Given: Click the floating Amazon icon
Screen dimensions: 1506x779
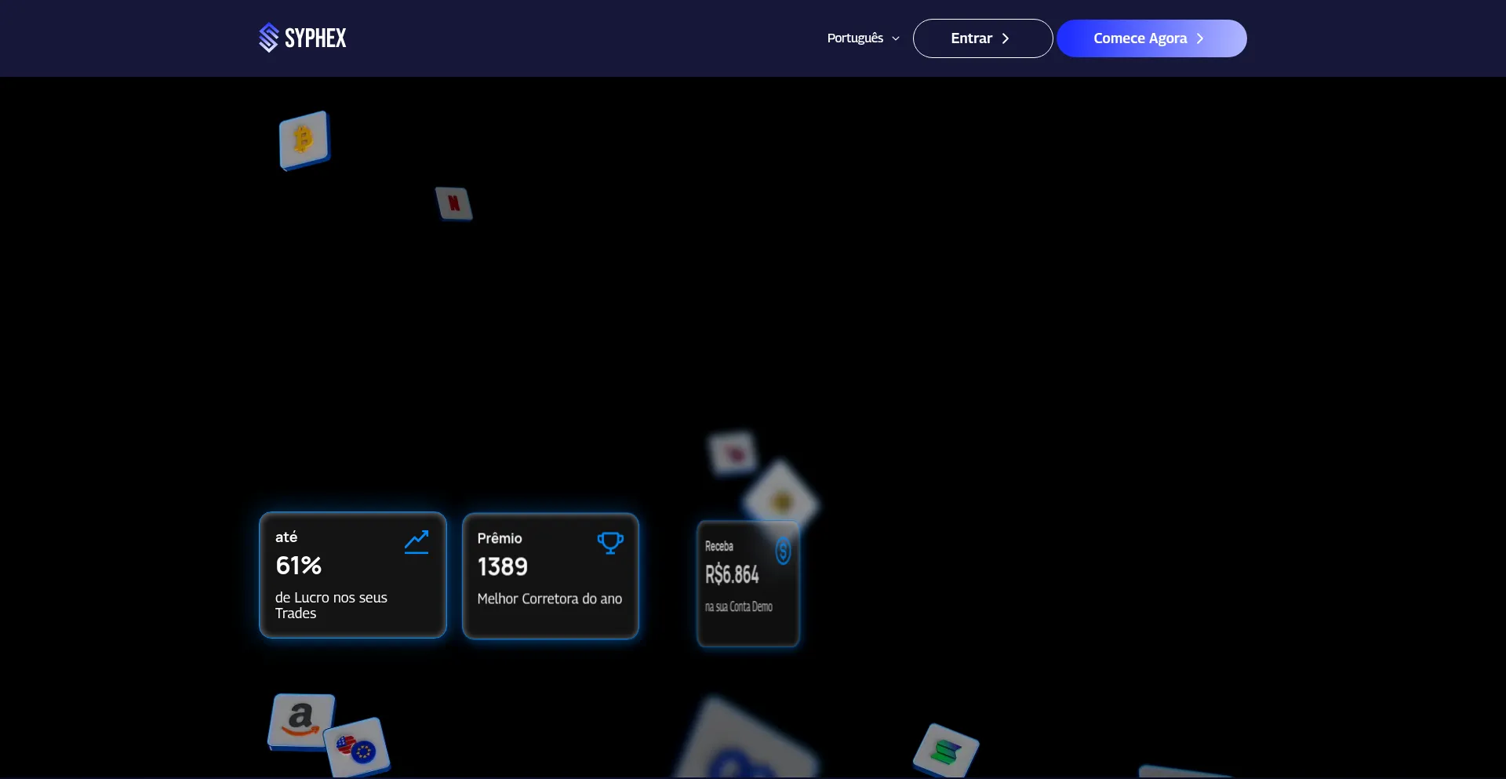Looking at the screenshot, I should coord(301,721).
